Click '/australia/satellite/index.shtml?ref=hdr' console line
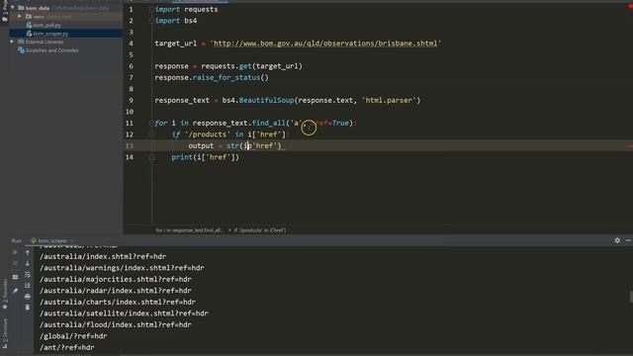This screenshot has width=633, height=356. (x=124, y=313)
